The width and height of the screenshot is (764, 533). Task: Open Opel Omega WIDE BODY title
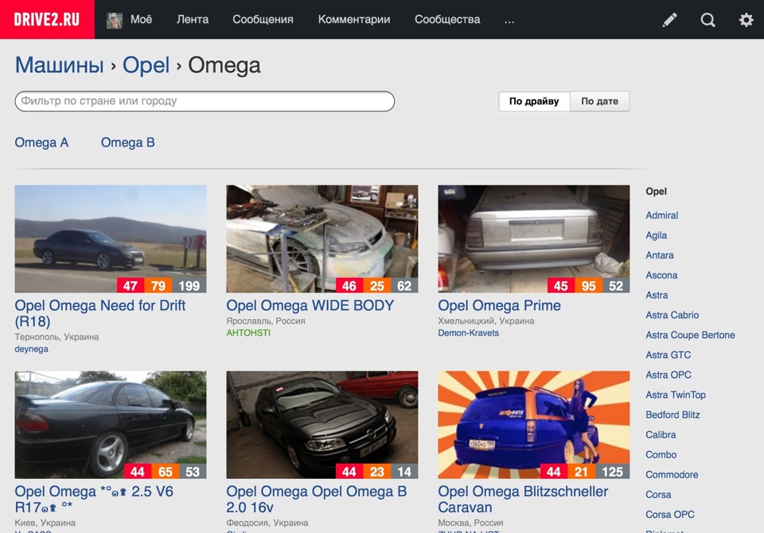310,305
